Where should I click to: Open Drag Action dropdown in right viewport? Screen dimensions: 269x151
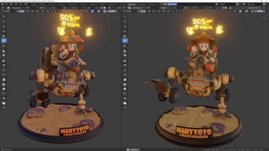click(x=153, y=8)
